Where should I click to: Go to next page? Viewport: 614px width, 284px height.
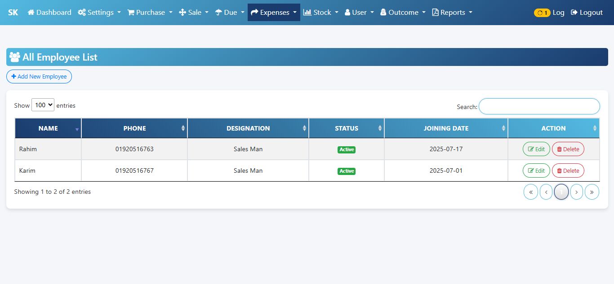pyautogui.click(x=577, y=192)
